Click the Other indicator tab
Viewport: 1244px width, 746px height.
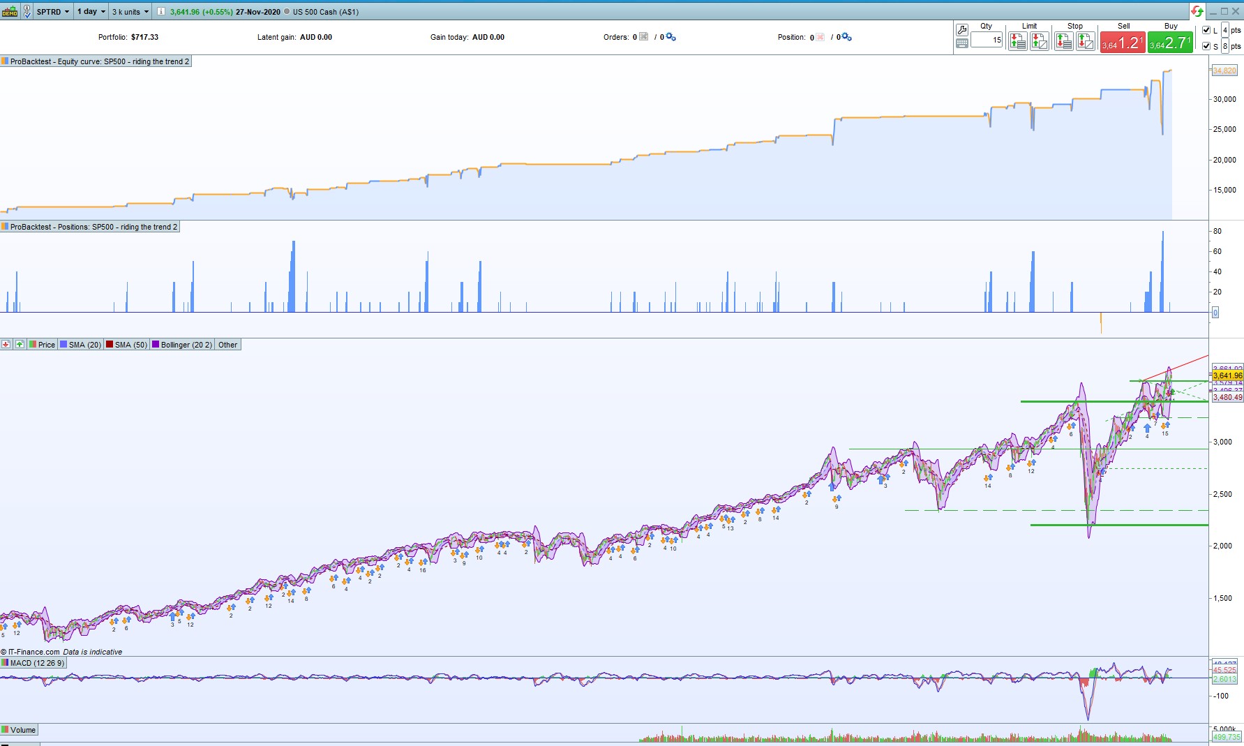[227, 345]
